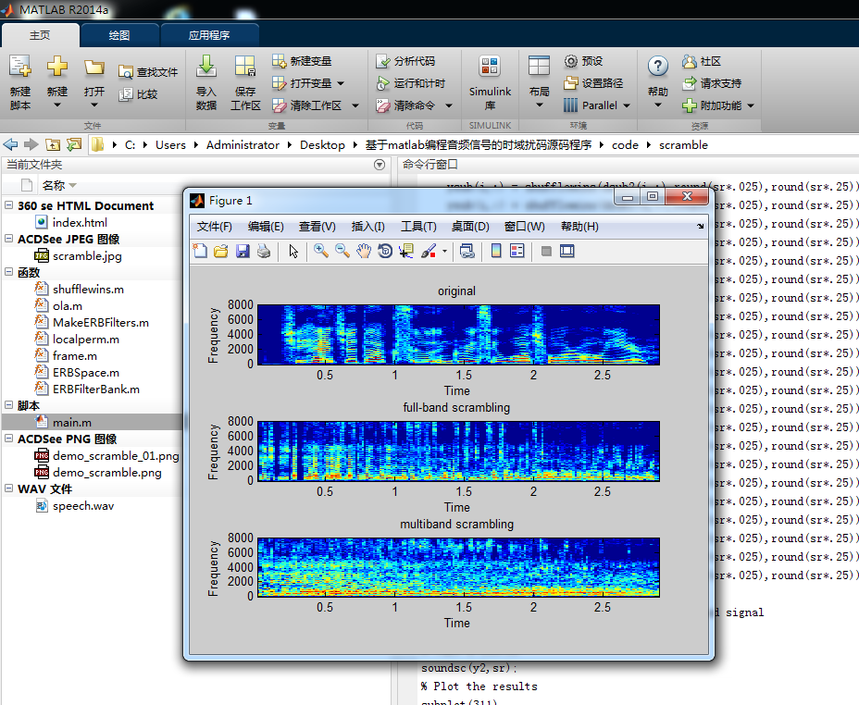Viewport: 859px width, 705px height.
Task: Click the Link Plot icon in Figure 1
Action: pyautogui.click(x=467, y=252)
